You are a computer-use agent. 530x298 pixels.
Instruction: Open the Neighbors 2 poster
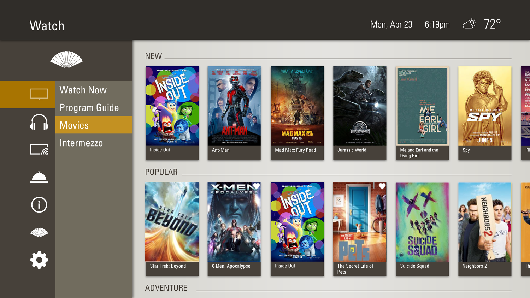coord(485,222)
